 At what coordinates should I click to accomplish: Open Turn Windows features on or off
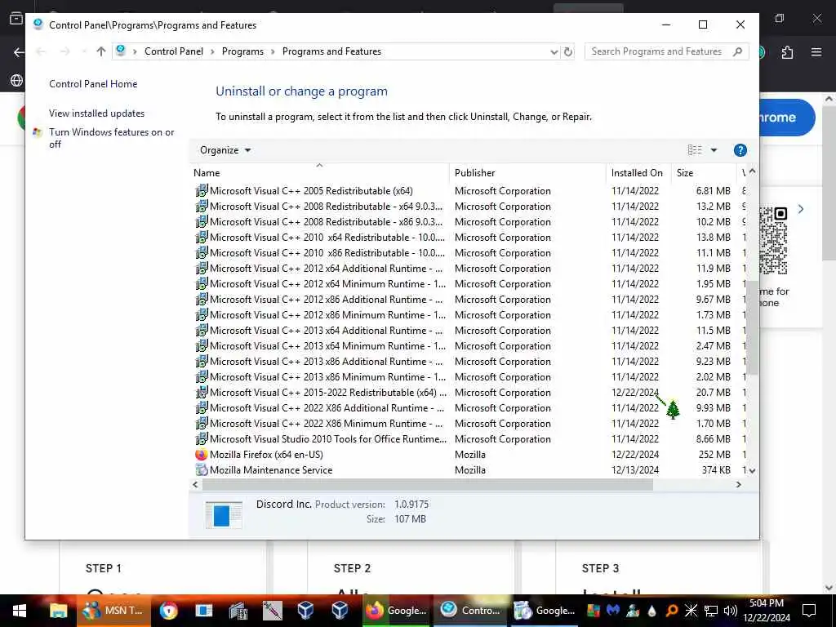(x=111, y=138)
